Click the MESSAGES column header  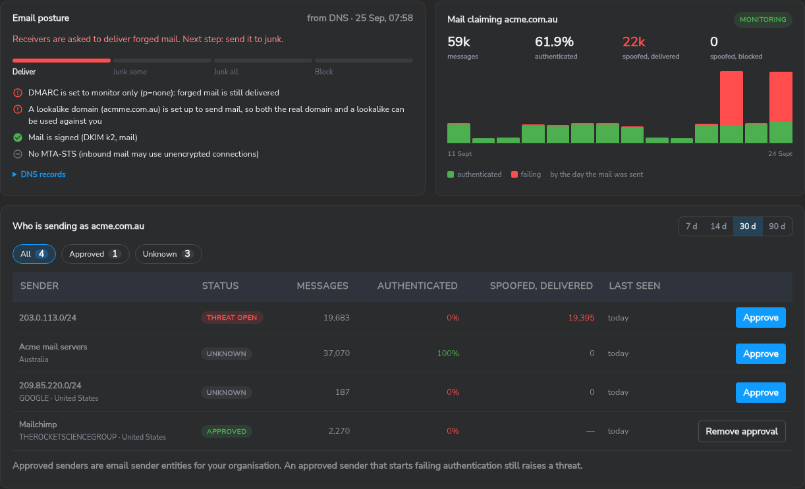323,286
